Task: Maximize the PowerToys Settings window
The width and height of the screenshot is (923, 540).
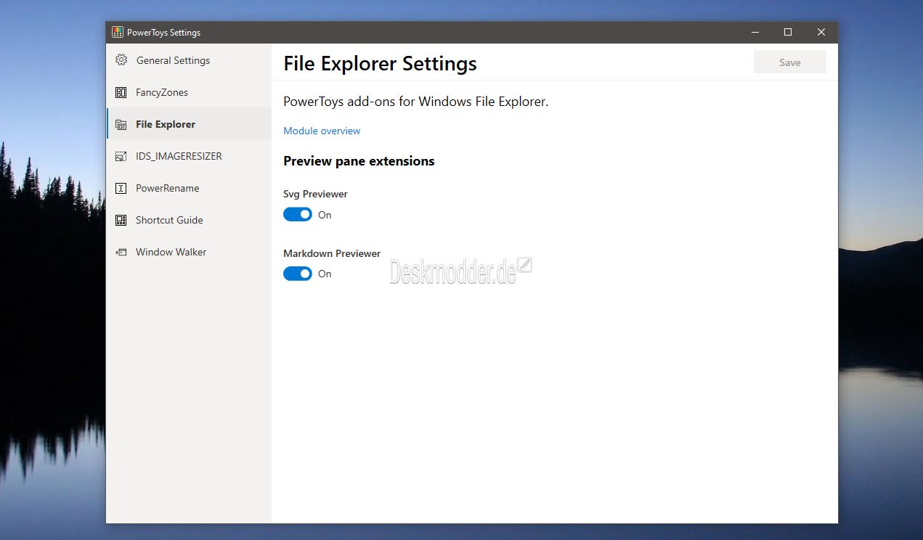Action: [788, 32]
